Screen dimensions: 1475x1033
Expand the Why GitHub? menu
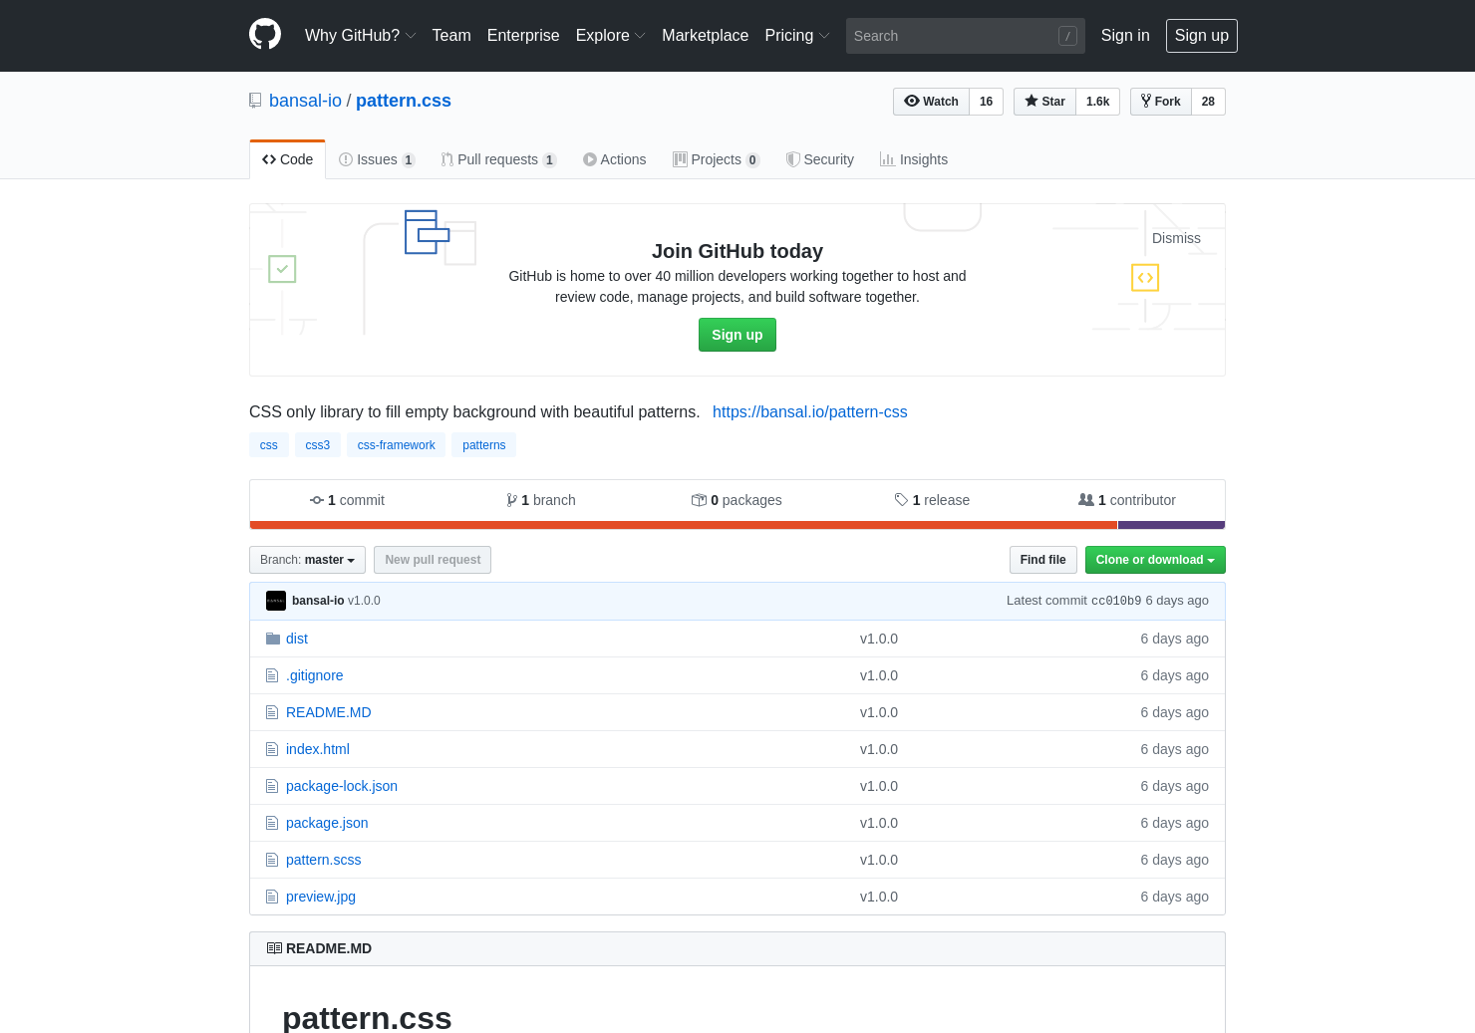[360, 35]
